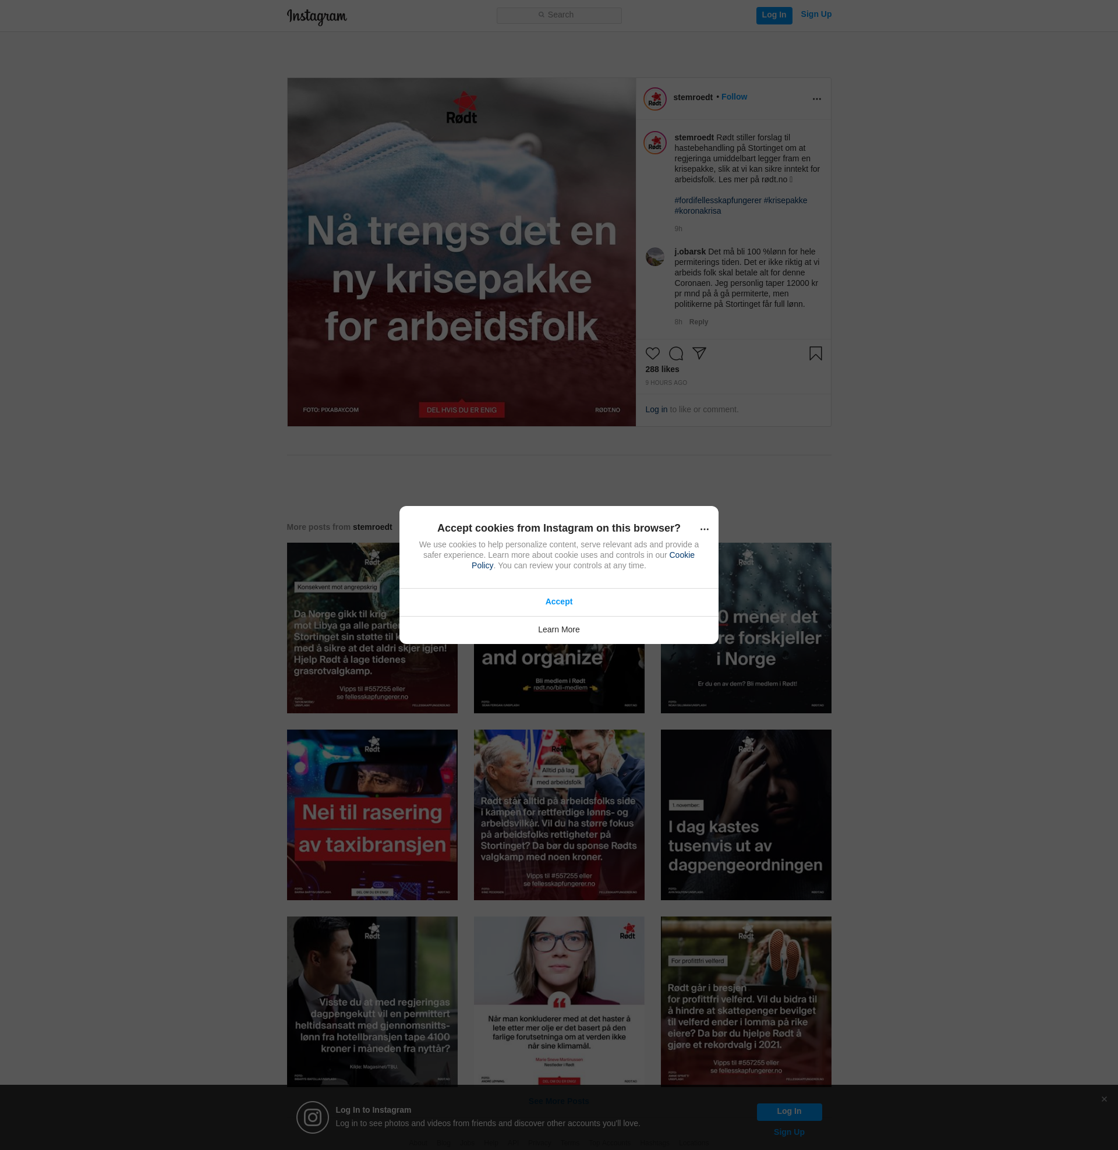The image size is (1118, 1150).
Task: Open the 'Nei til rasering av taxibransjen' post
Action: (x=372, y=814)
